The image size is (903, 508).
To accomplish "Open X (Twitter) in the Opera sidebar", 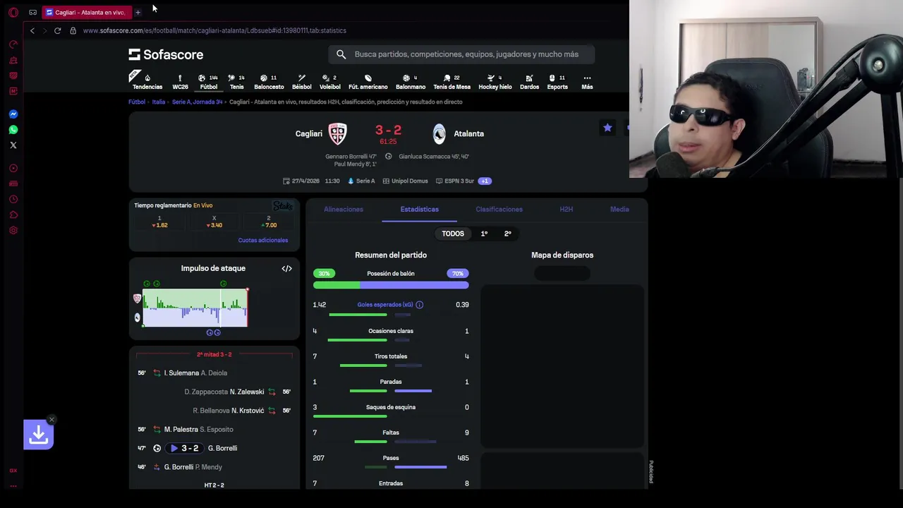I will pos(13,145).
